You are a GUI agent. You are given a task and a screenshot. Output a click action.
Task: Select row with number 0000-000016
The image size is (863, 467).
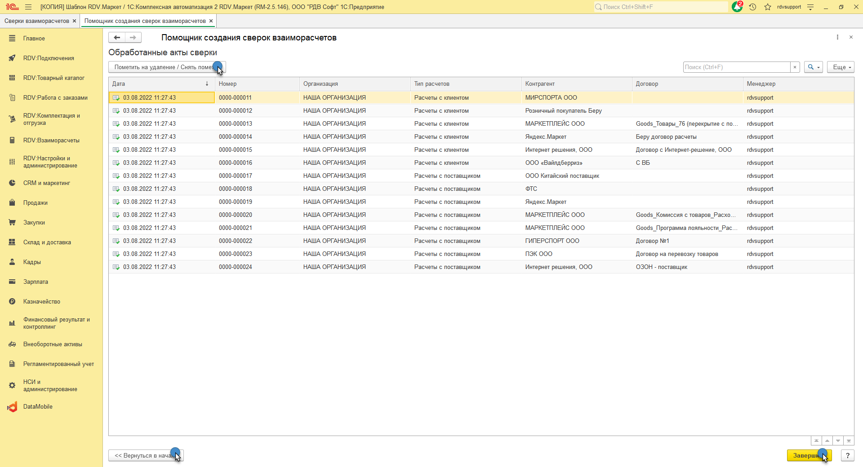tap(235, 163)
